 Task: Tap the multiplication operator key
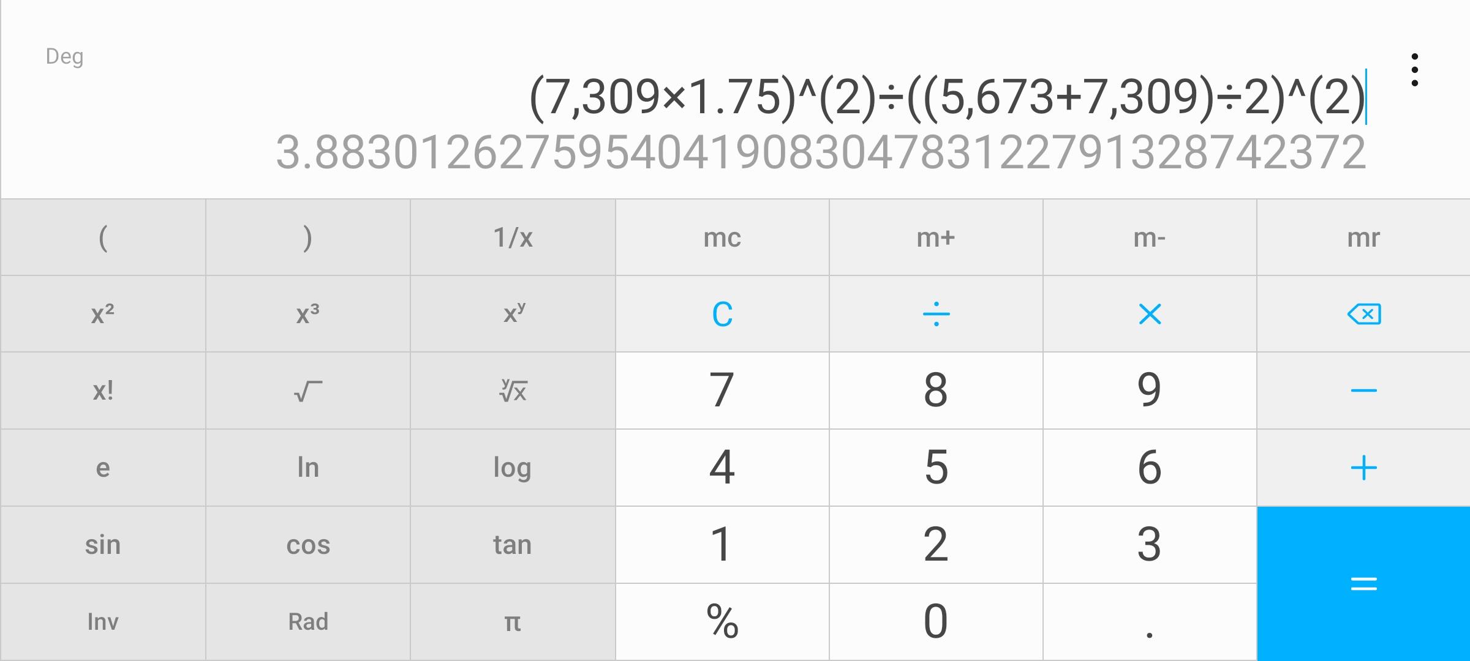1150,314
